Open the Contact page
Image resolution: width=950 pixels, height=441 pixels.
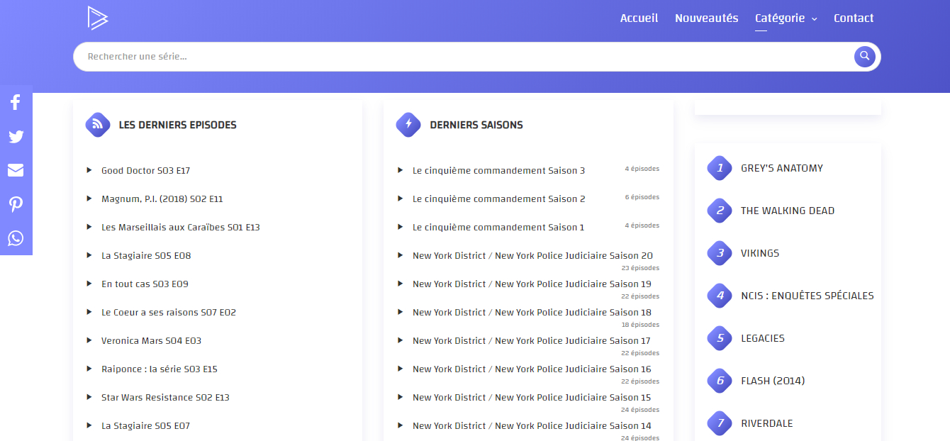point(853,18)
